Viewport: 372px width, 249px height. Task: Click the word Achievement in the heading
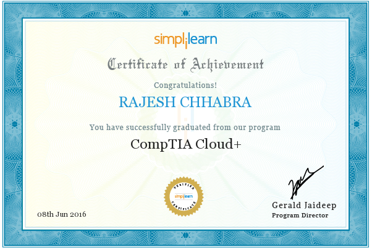(x=227, y=64)
